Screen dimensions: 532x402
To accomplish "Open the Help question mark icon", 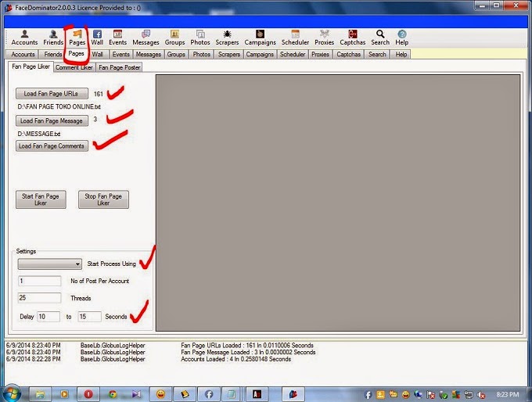I will [401, 38].
